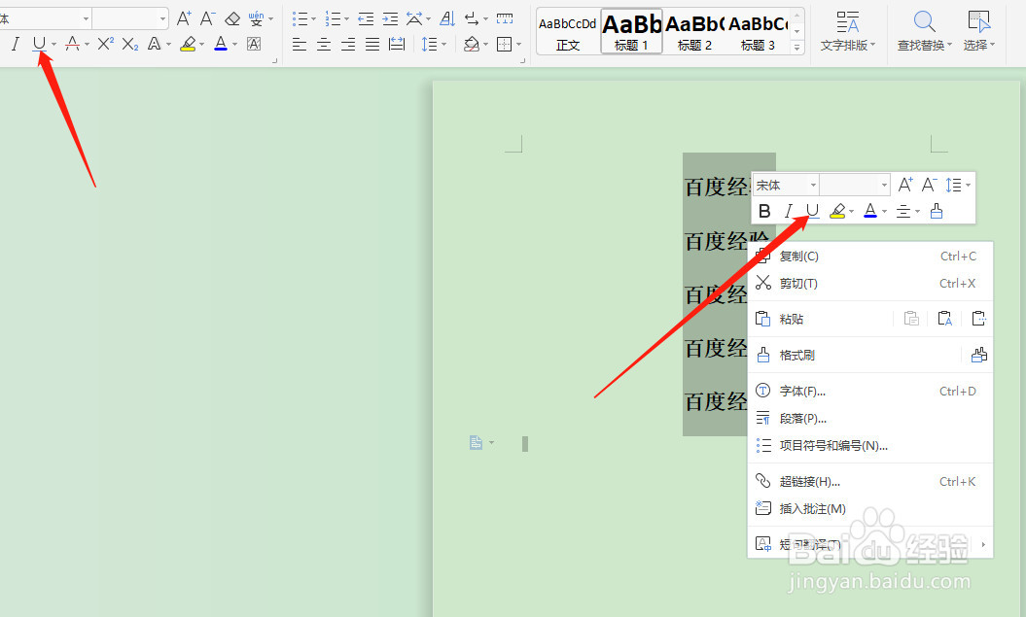The height and width of the screenshot is (617, 1026).
Task: Click the decrease indent icon
Action: 366,19
